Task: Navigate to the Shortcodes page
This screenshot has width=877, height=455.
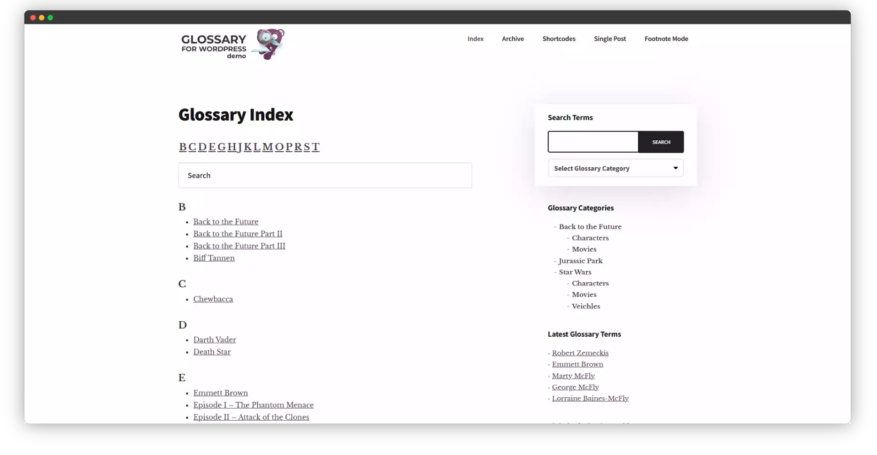Action: [x=559, y=39]
